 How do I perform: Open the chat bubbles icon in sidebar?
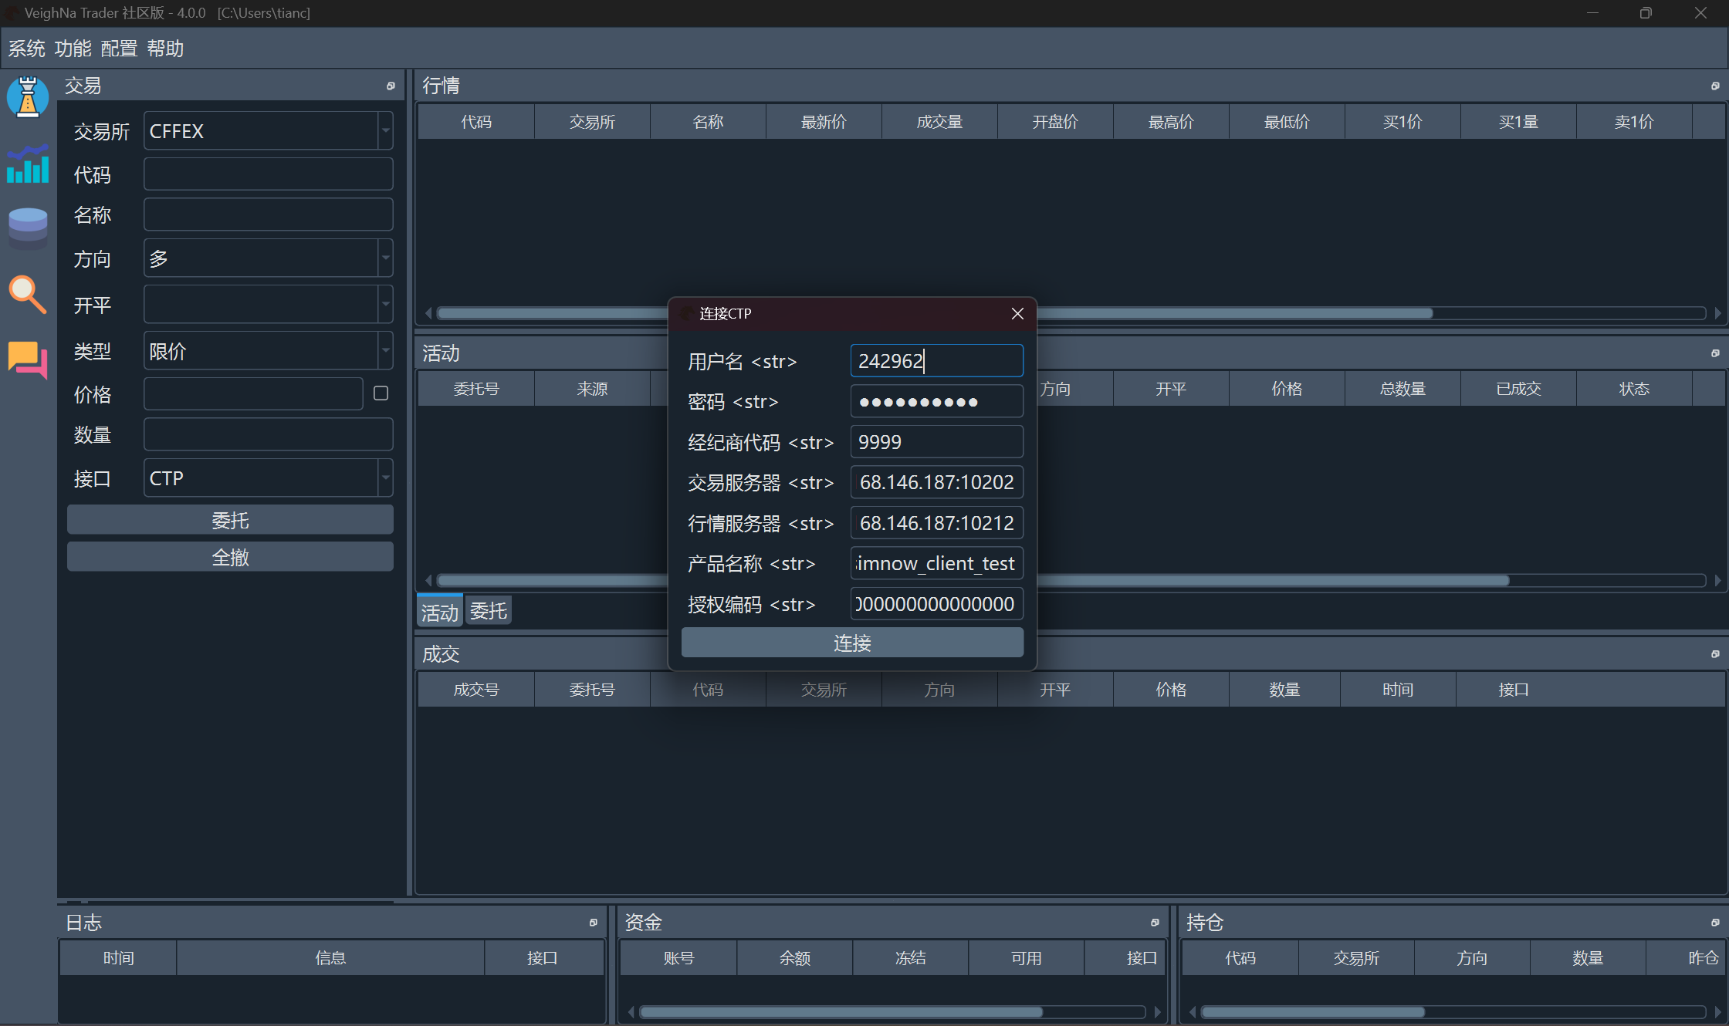pyautogui.click(x=28, y=359)
